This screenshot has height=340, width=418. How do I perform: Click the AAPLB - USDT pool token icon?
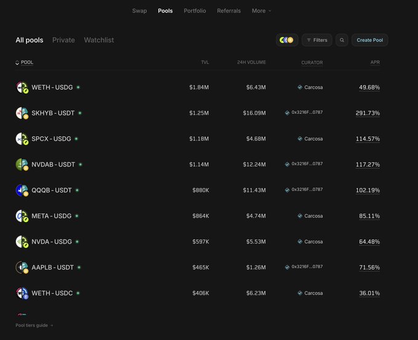click(22, 267)
